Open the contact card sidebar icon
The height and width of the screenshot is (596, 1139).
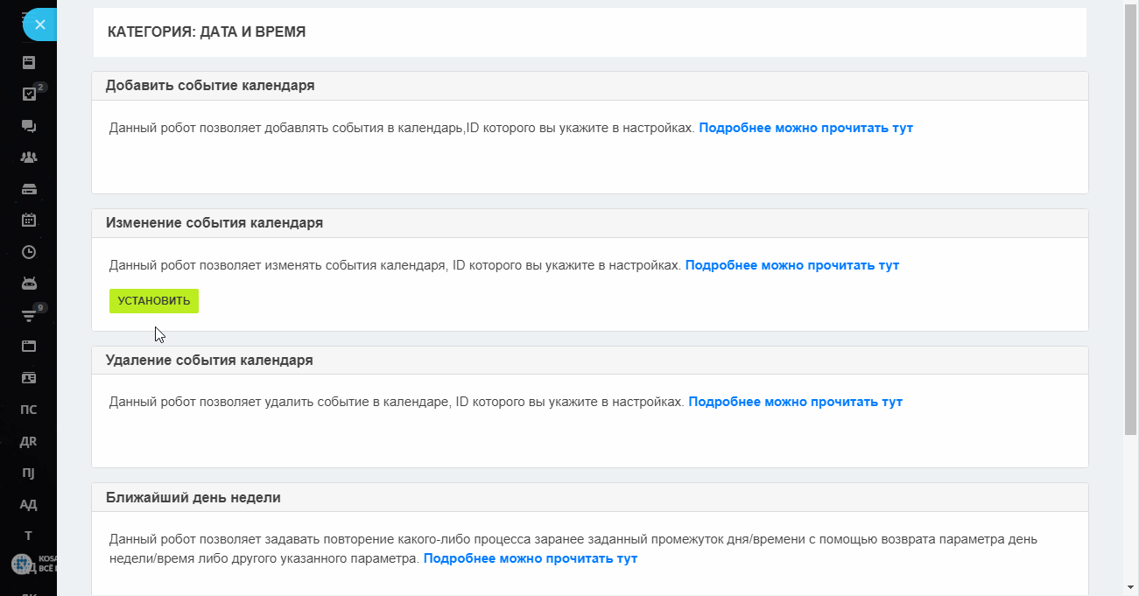(29, 378)
